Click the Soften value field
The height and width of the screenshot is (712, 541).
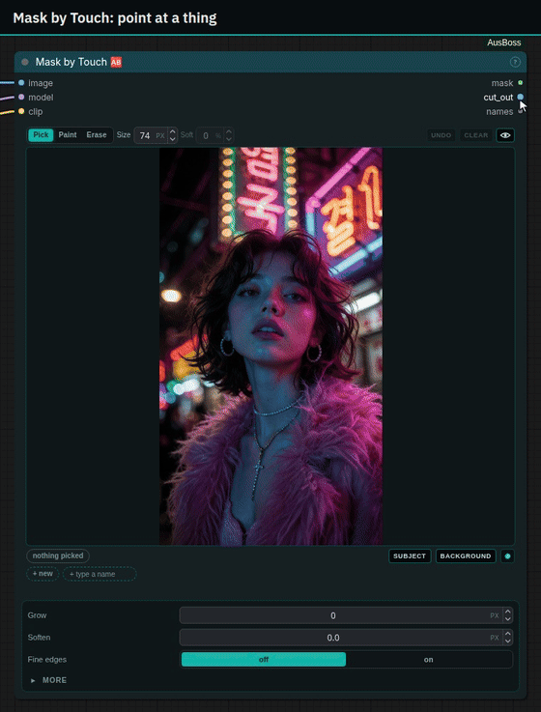click(x=333, y=638)
